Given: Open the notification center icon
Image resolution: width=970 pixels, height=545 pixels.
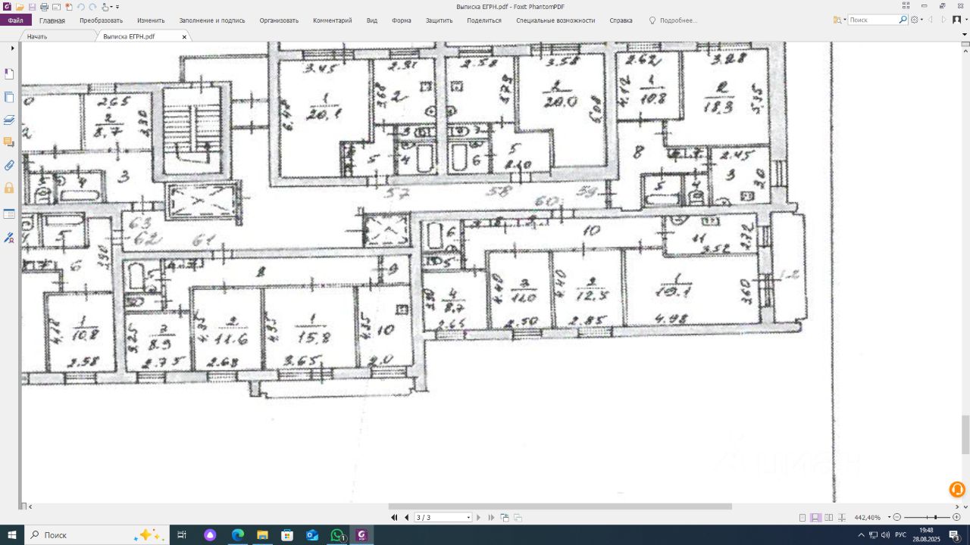Looking at the screenshot, I should coord(954,535).
